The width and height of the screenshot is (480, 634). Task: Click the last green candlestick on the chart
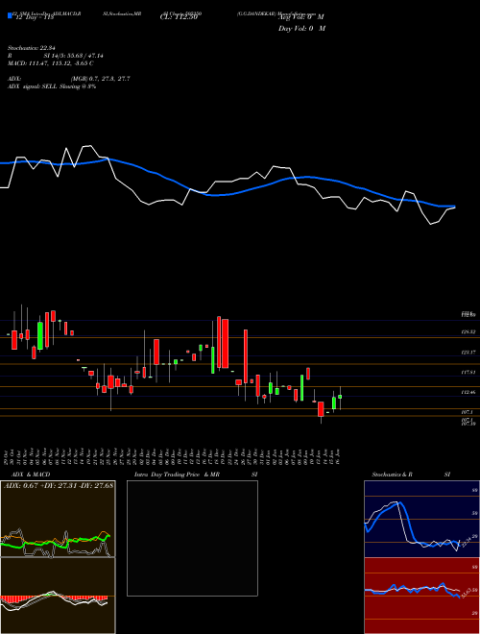tap(340, 397)
